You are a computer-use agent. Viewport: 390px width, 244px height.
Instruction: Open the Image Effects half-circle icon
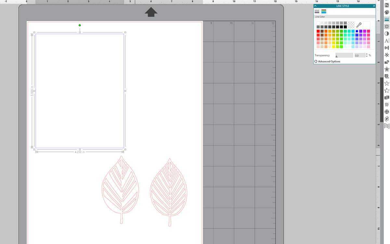point(387,34)
